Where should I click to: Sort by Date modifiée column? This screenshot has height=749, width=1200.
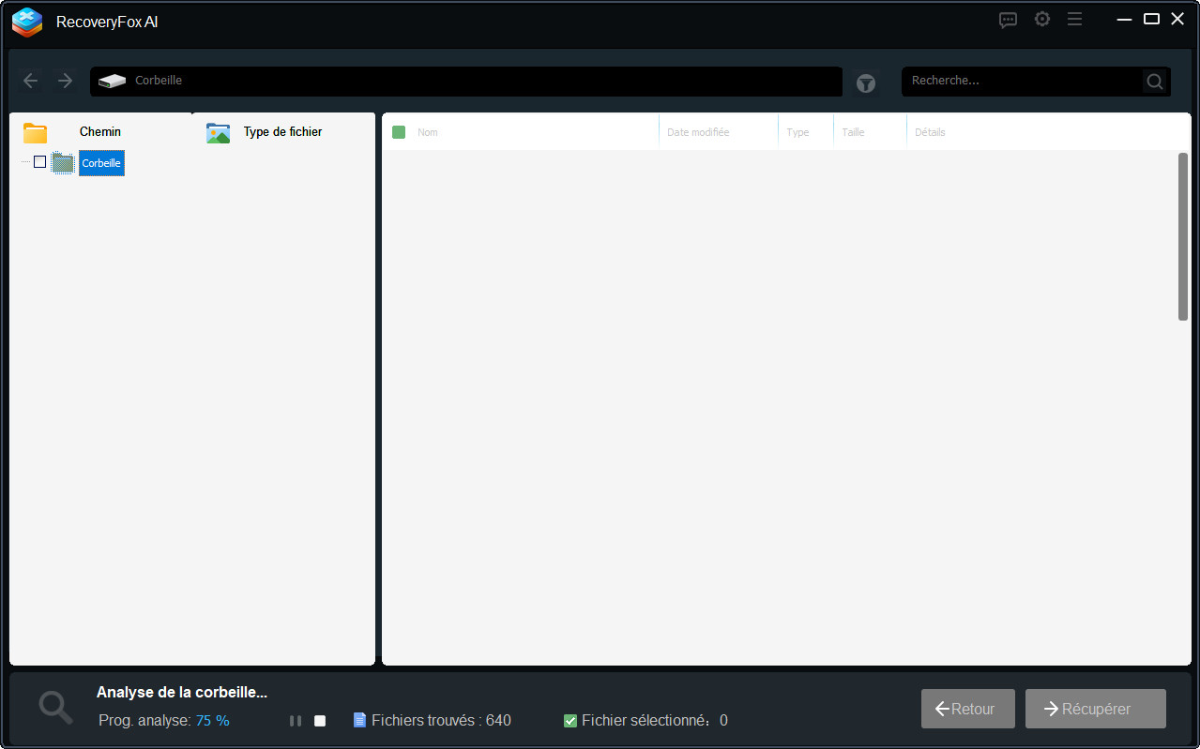tap(698, 132)
